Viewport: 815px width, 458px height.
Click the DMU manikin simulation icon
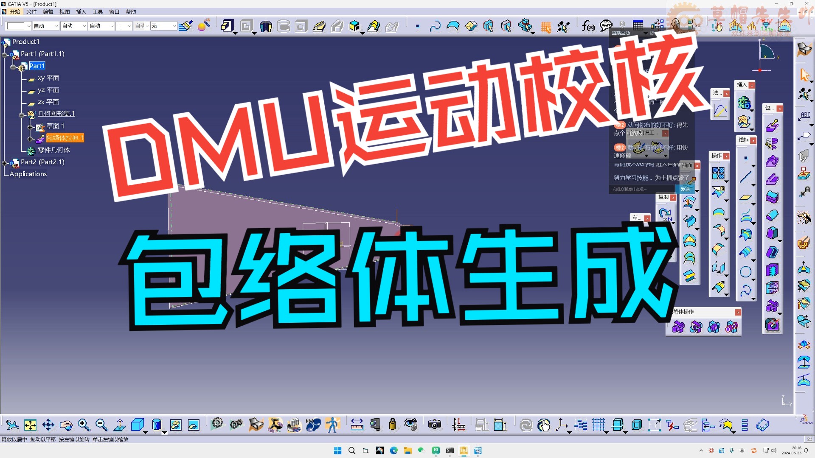[334, 425]
